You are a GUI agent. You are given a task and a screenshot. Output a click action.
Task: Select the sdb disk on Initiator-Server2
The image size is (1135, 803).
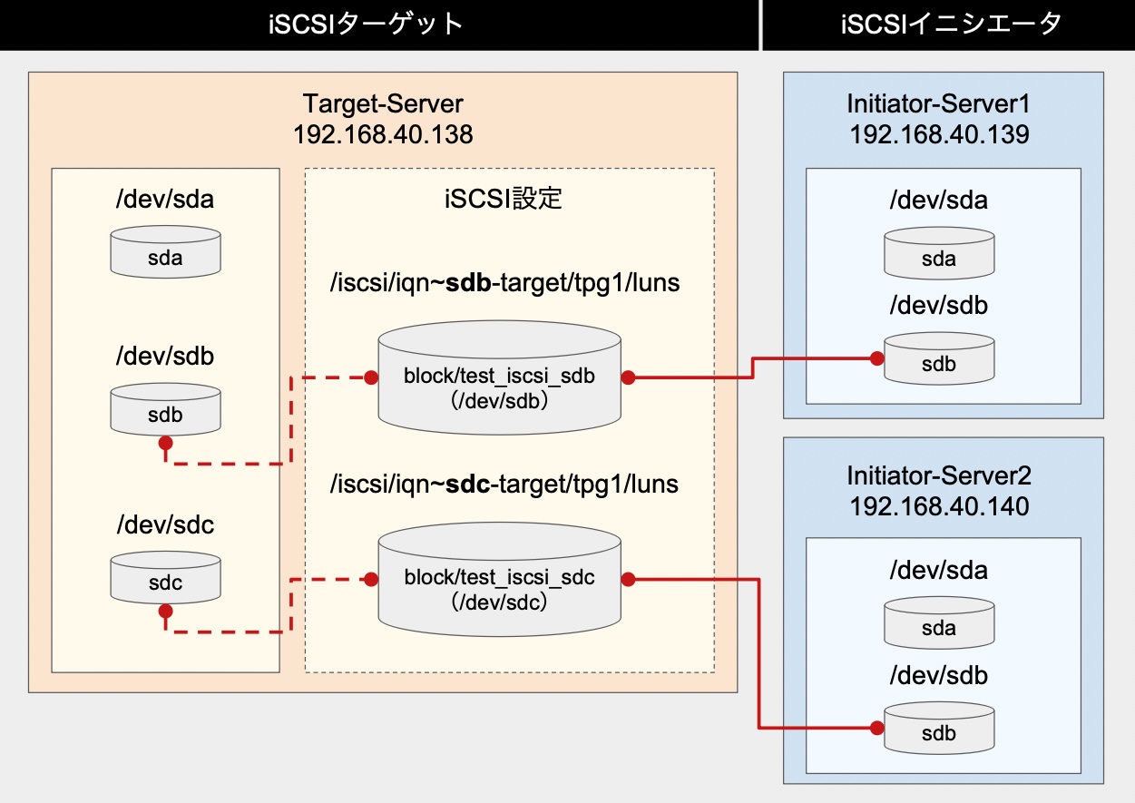pos(939,728)
